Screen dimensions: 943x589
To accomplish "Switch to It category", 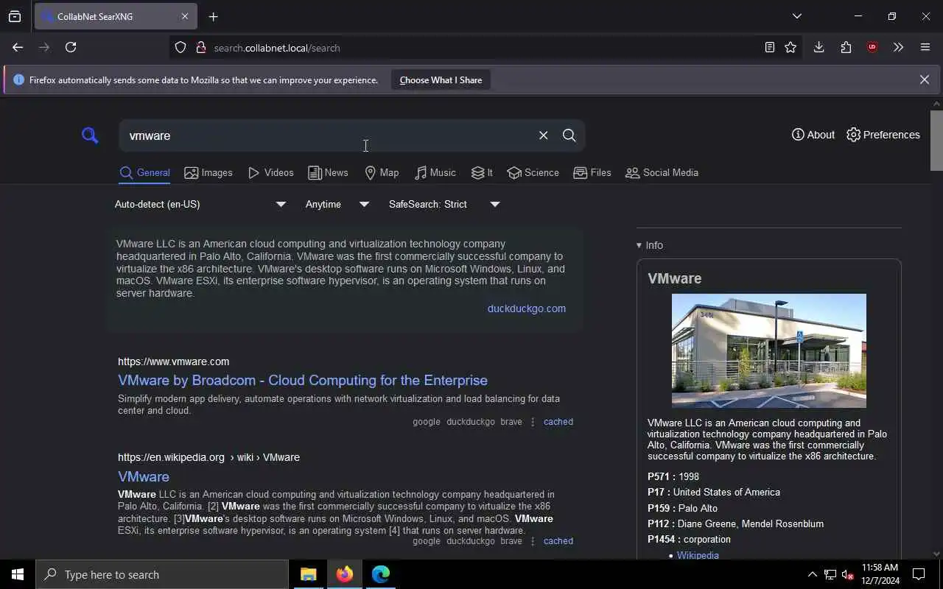I will click(482, 173).
